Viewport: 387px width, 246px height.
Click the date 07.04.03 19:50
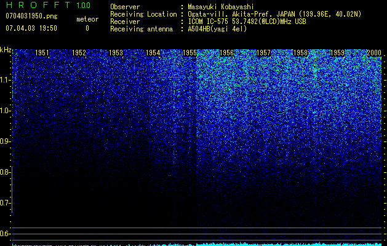click(x=31, y=28)
